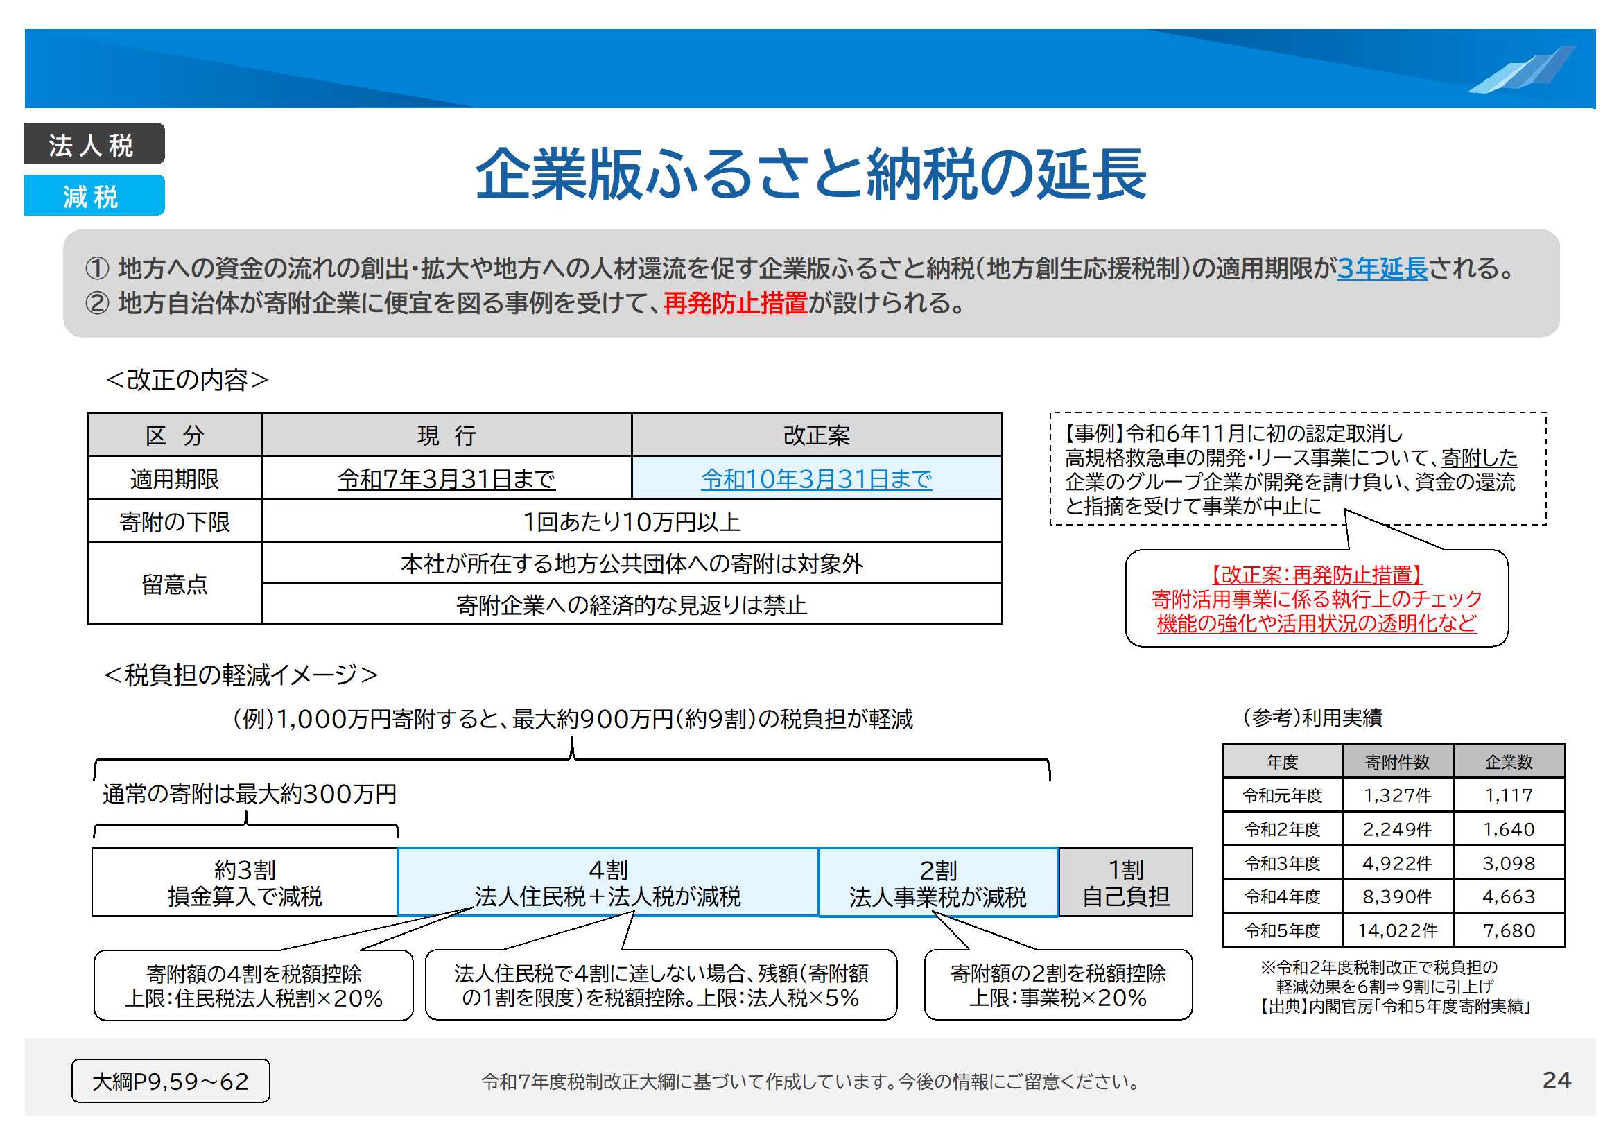1621x1146 pixels.
Task: Click the 1,327件 cell
Action: 1397,796
